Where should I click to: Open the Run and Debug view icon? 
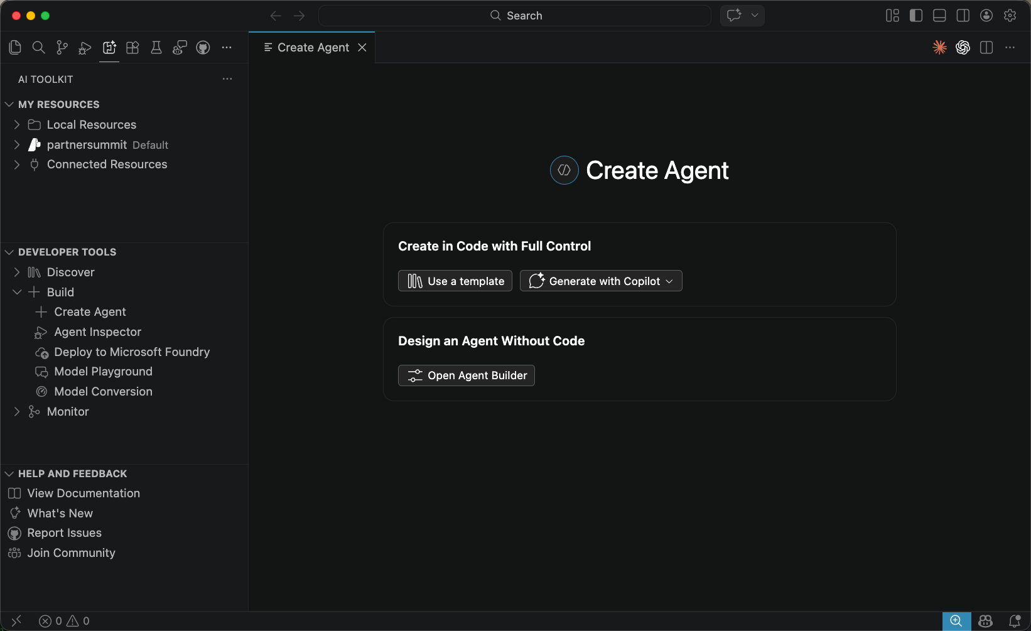pos(85,48)
